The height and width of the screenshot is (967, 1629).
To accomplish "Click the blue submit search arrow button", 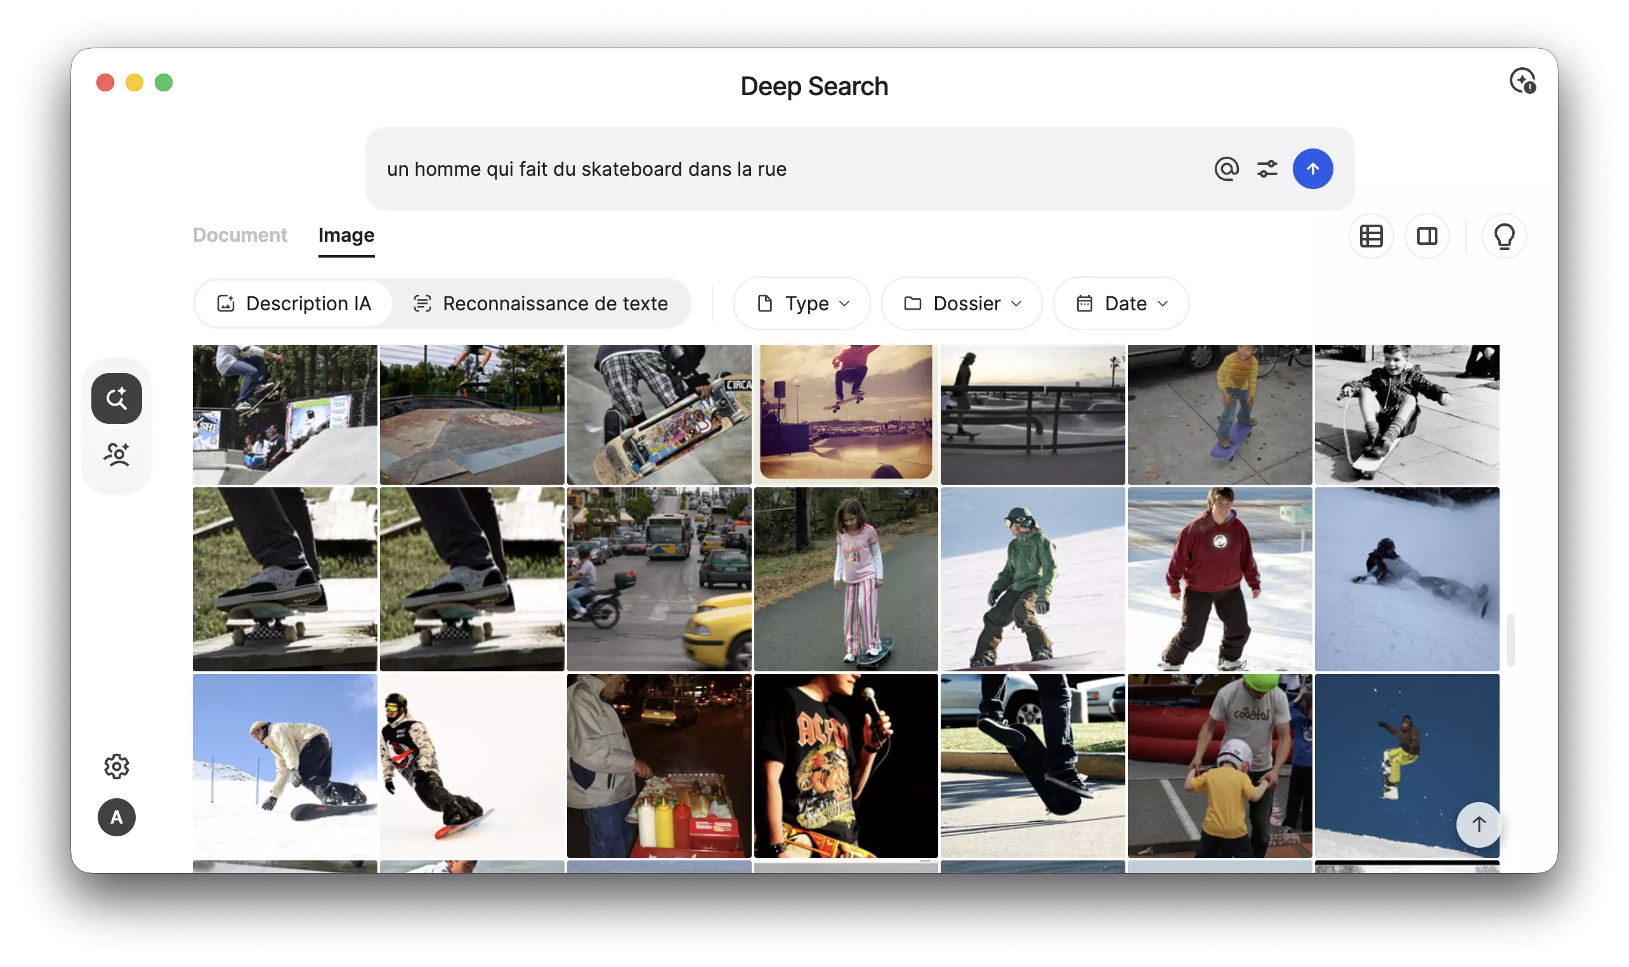I will [1312, 169].
